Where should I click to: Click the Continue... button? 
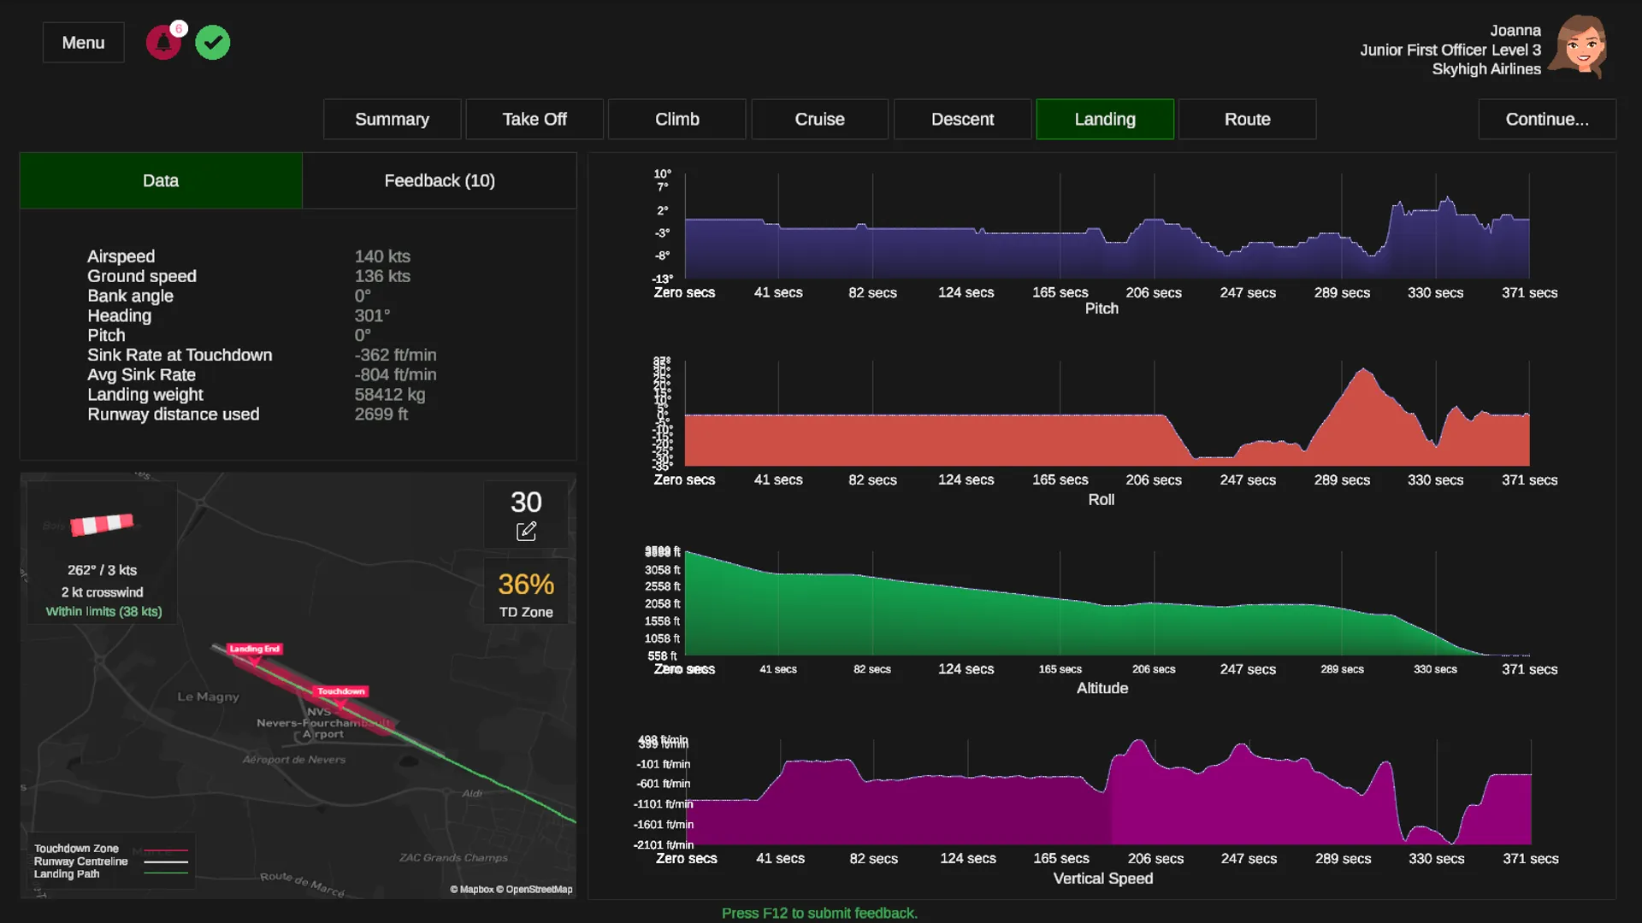tap(1546, 120)
